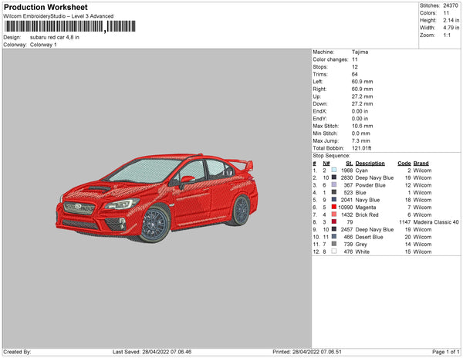Click the 'Brand' column header
The width and height of the screenshot is (463, 358).
point(421,164)
